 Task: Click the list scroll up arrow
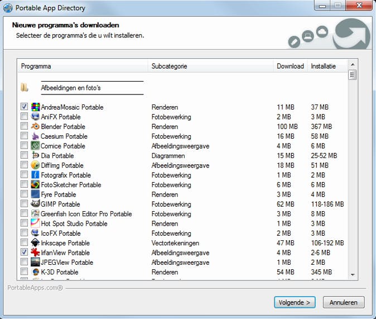(353, 64)
